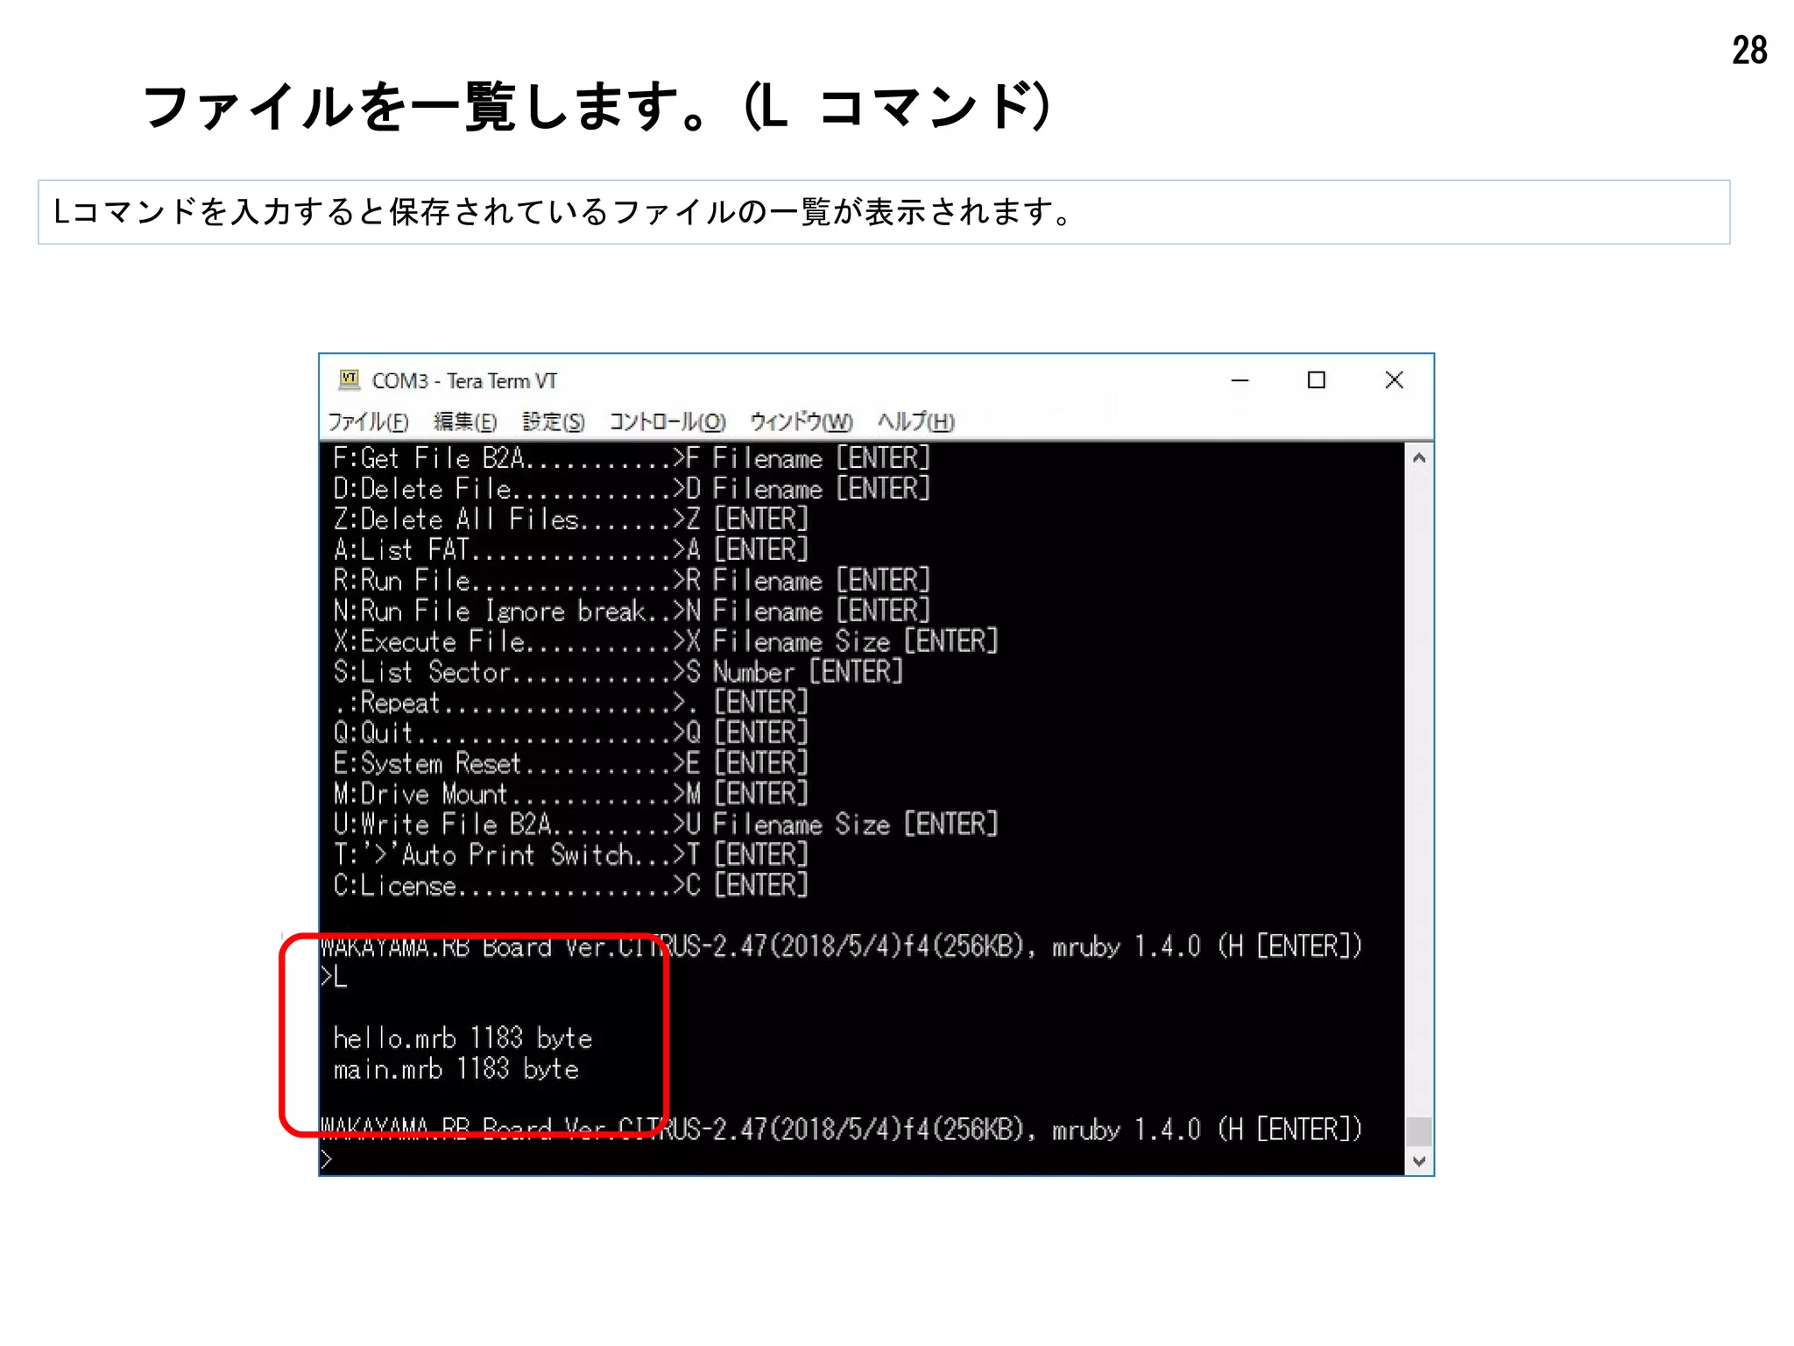Open the ヘルプ(H) menu
Screen dimensions: 1794x1346
tap(916, 422)
